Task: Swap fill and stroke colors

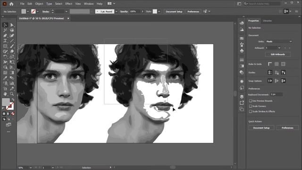Action: pos(13,100)
